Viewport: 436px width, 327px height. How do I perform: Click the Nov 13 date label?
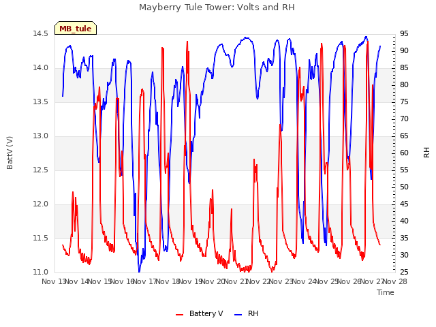(x=53, y=281)
